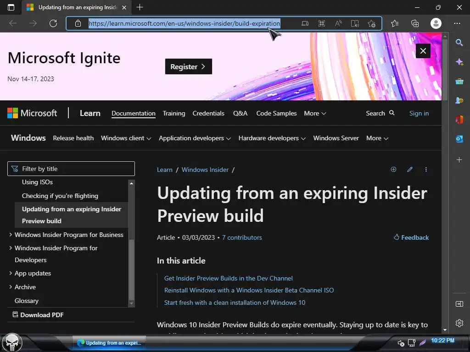Click Download PDF button
470x352 pixels.
tap(38, 314)
